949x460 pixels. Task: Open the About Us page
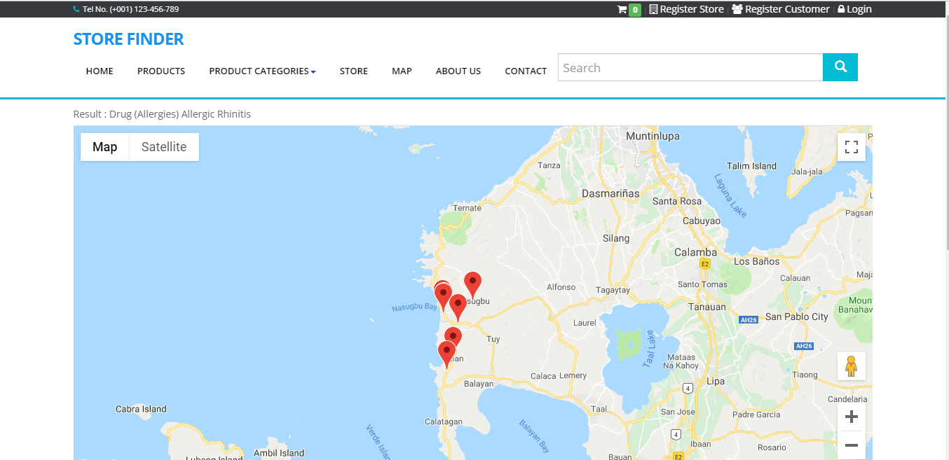point(458,71)
